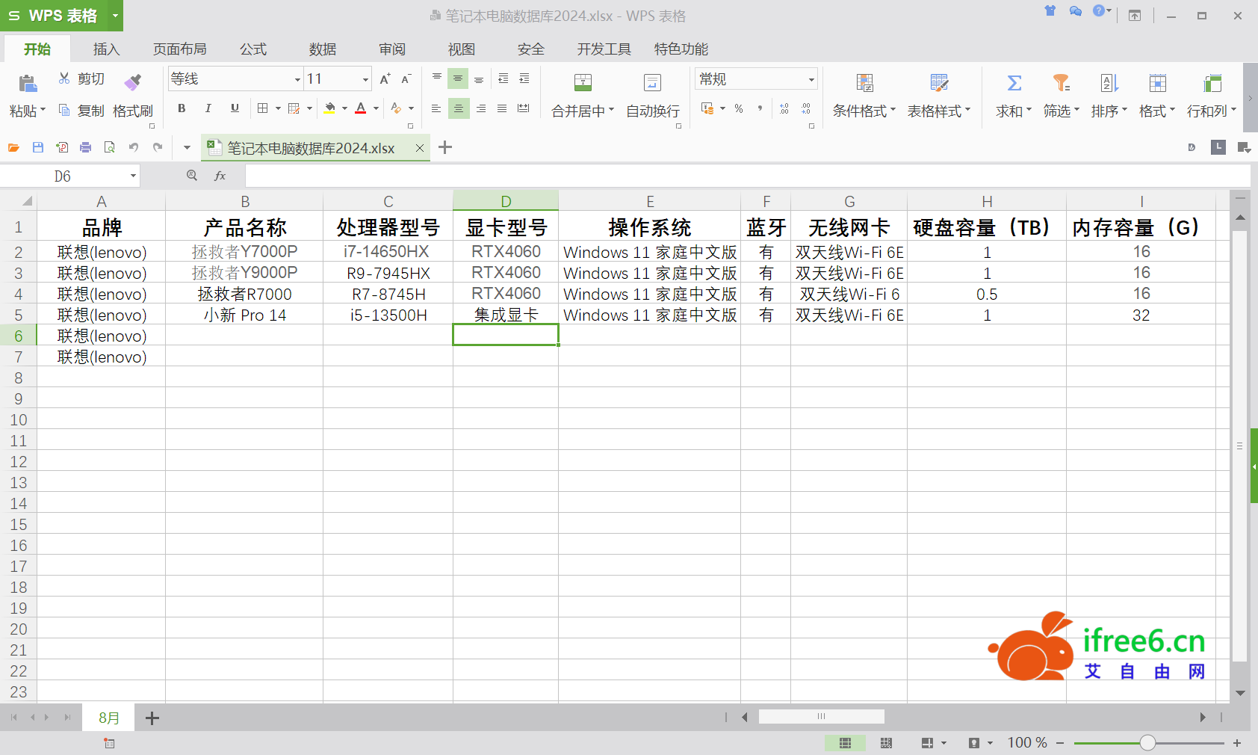Open the font size dropdown

click(x=365, y=79)
